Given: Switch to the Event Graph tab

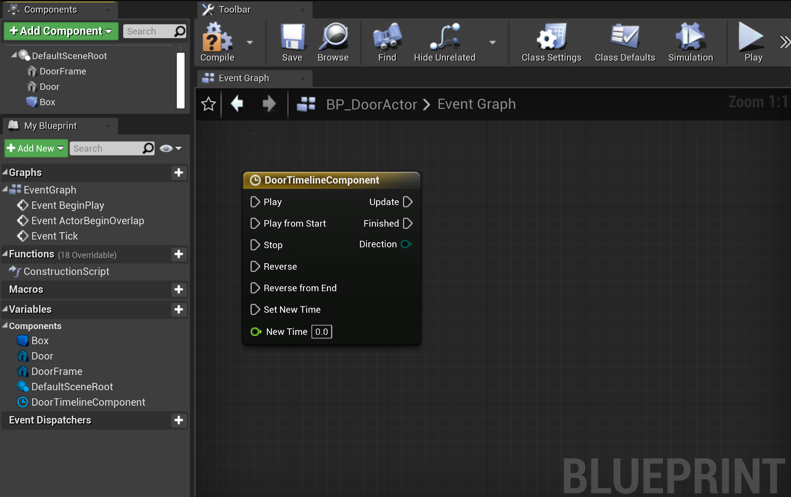Looking at the screenshot, I should (243, 78).
